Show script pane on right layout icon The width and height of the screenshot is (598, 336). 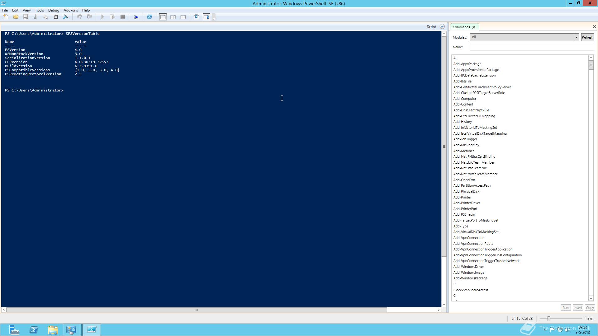(173, 17)
